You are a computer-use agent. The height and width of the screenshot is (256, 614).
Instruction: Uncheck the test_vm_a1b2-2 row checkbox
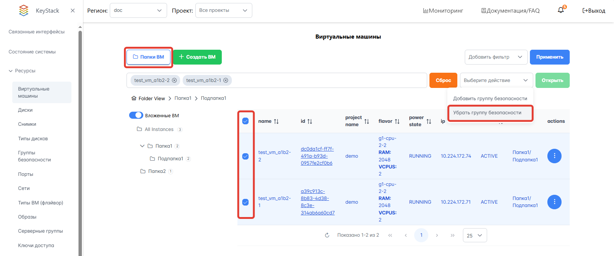[246, 156]
